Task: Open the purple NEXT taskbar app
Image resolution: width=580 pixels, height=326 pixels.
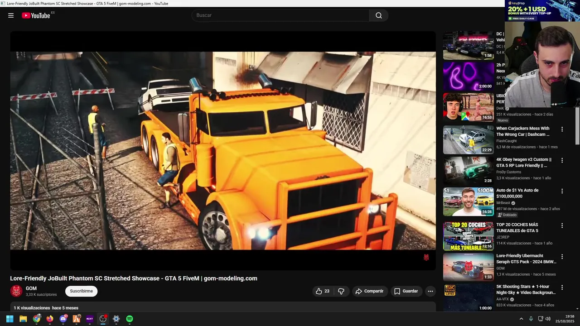Action: [90, 319]
